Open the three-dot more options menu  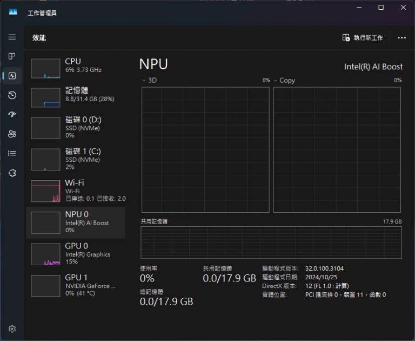coord(401,38)
